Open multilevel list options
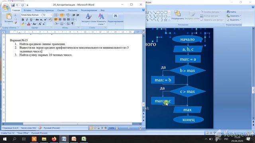Image resolution: width=255 pixels, height=143 pixels. (x=68, y=15)
